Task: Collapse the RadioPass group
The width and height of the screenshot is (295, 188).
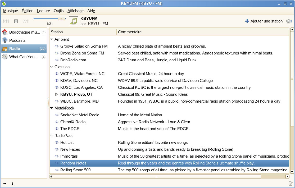Action: tap(52, 136)
